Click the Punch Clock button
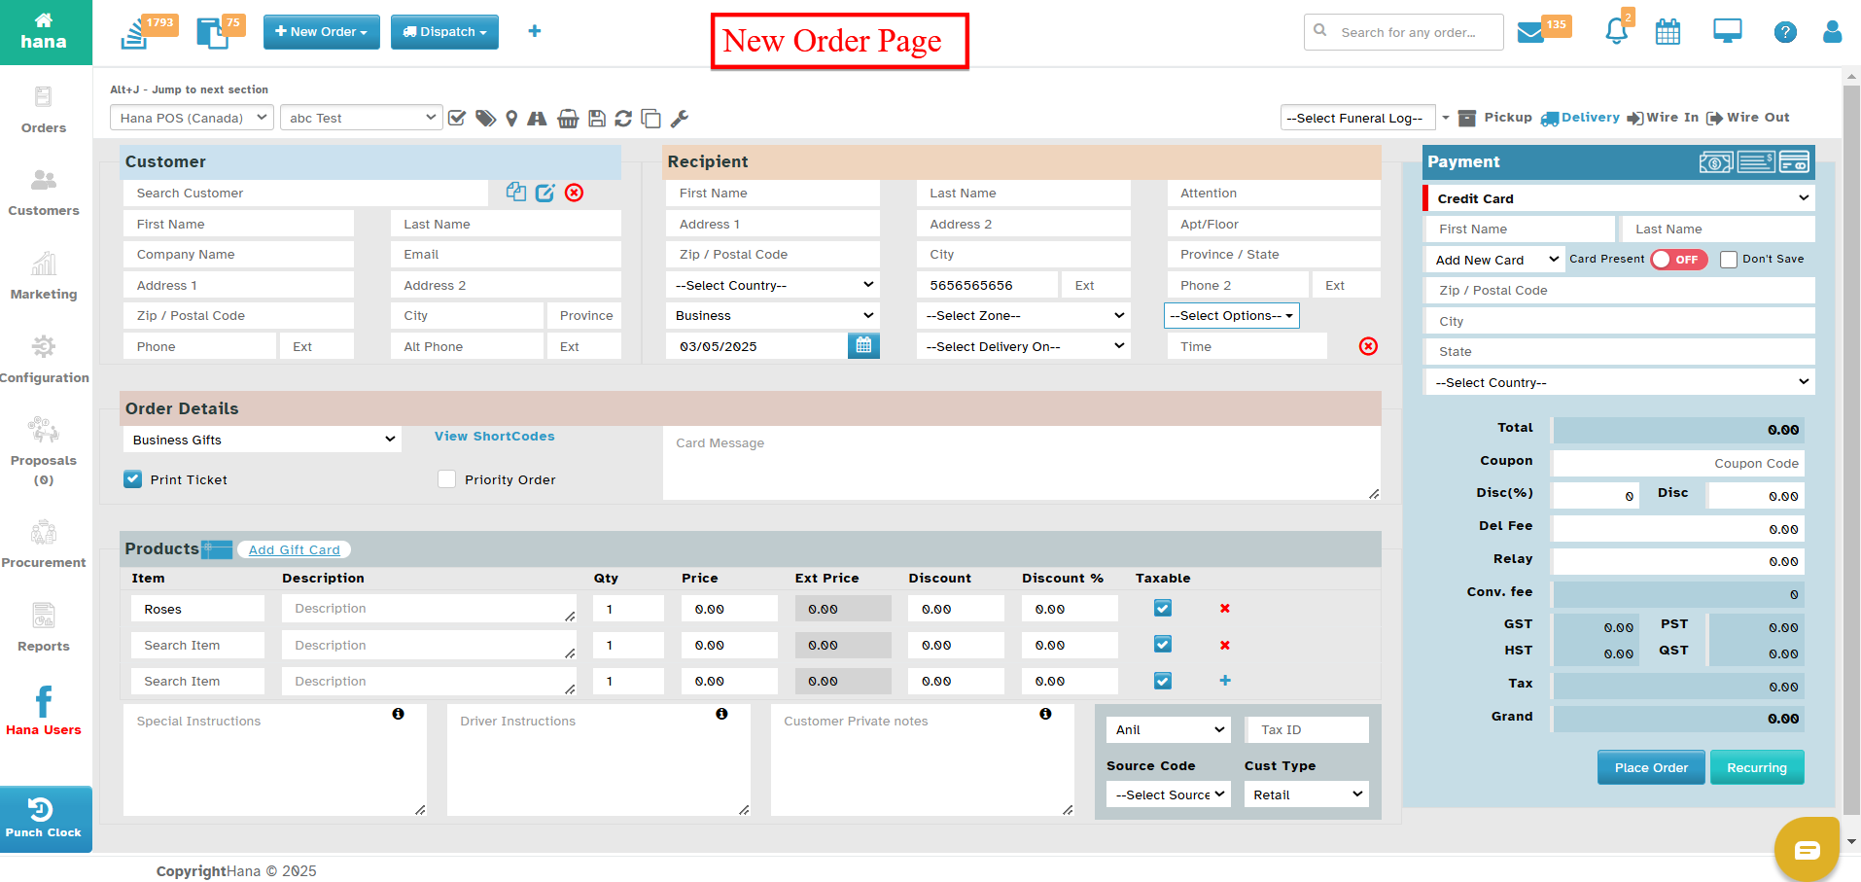1861x882 pixels. click(44, 819)
